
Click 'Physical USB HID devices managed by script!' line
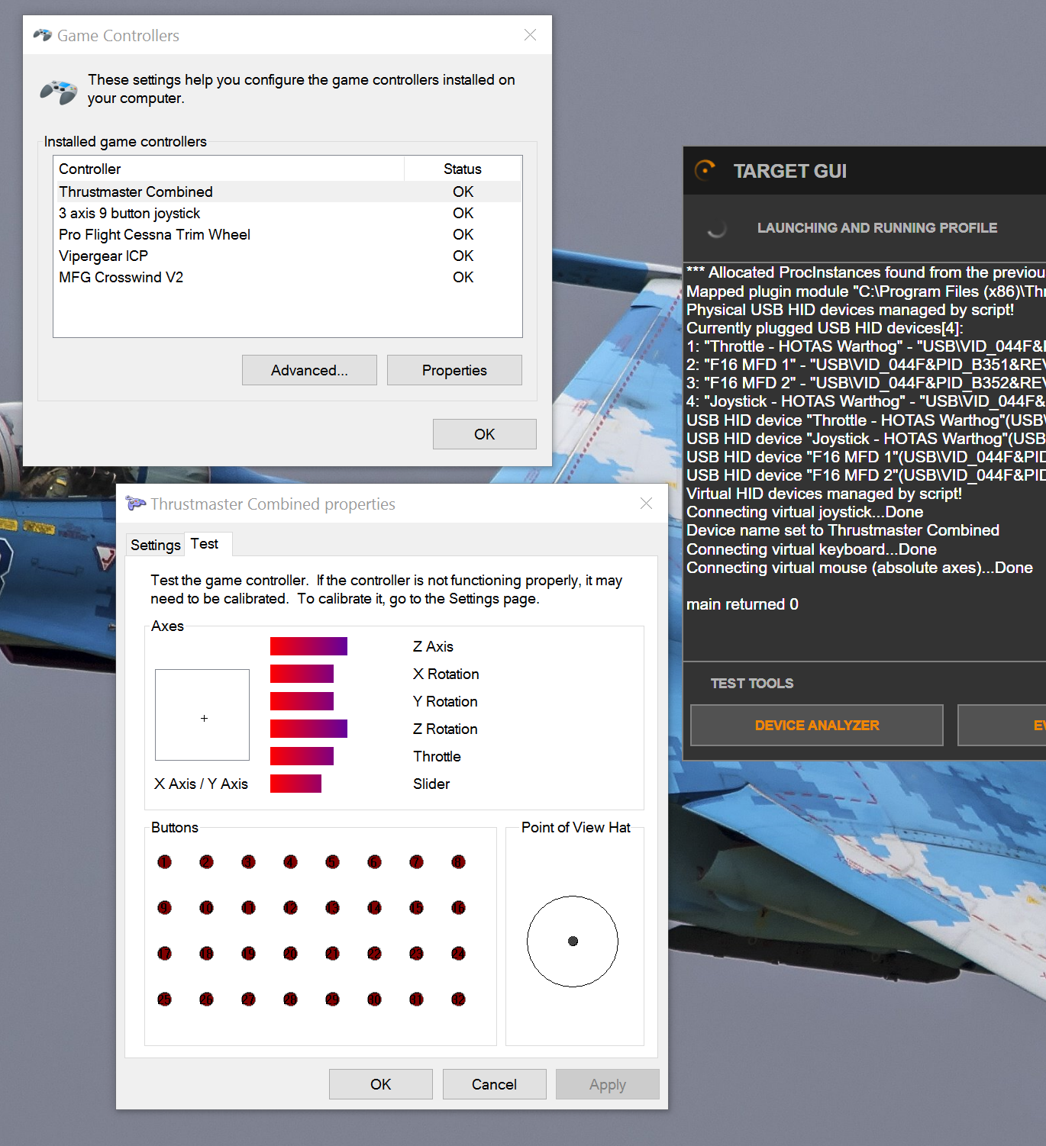pos(851,310)
